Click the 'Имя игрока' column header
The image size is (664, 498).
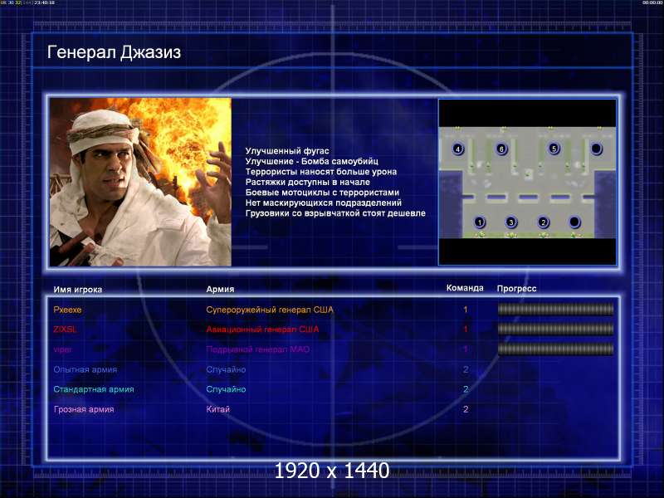coord(77,290)
